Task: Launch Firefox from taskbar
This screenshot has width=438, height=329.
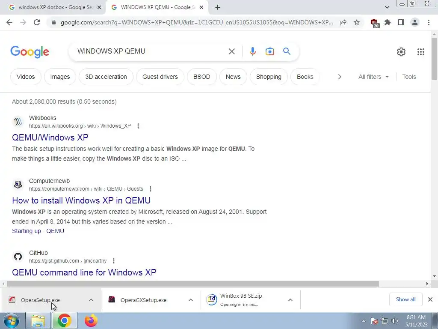Action: (91, 320)
